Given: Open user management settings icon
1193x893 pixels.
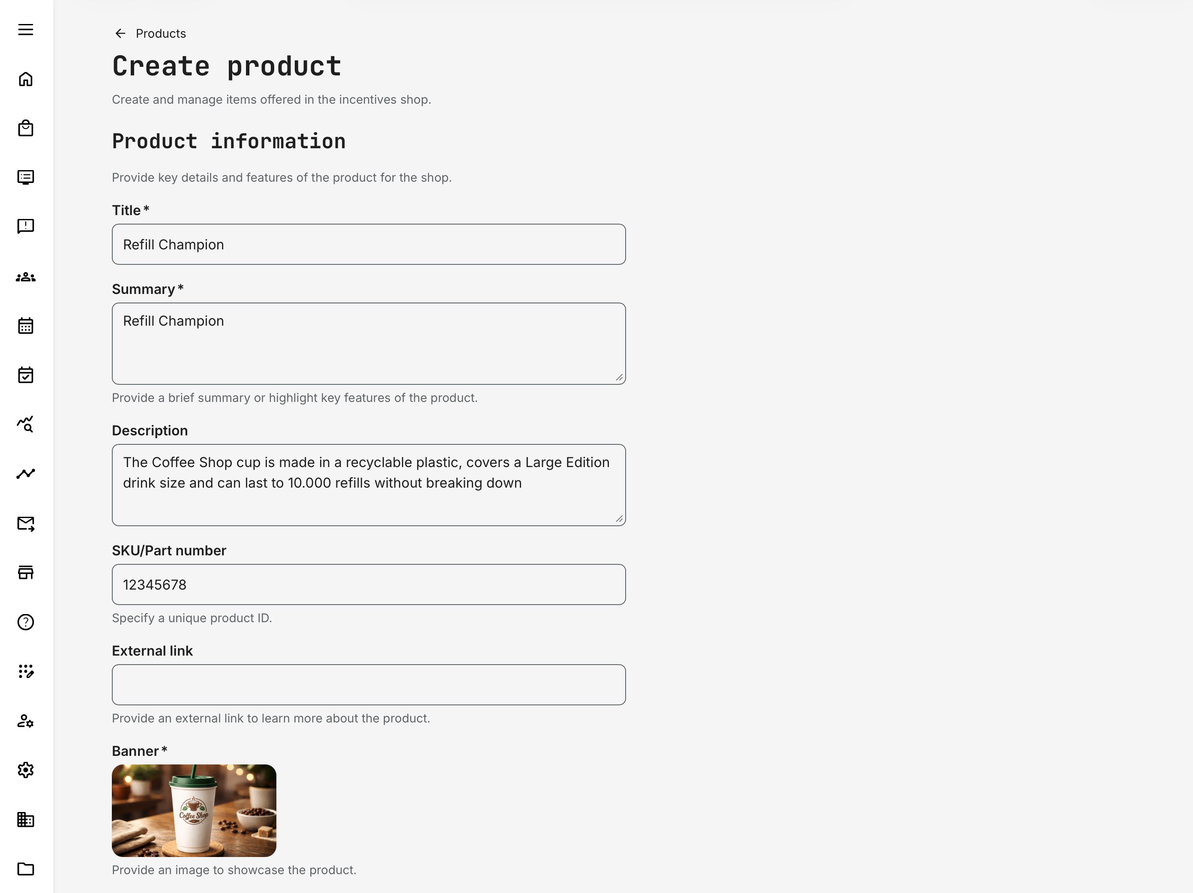Looking at the screenshot, I should (x=25, y=722).
